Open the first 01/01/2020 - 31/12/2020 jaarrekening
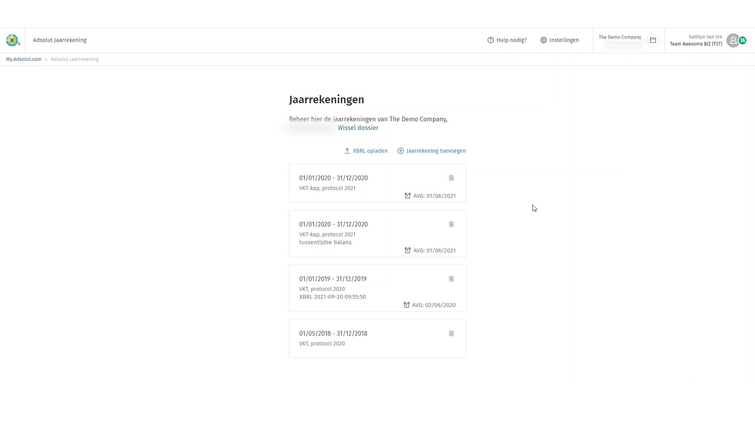This screenshot has width=755, height=424. tap(333, 178)
